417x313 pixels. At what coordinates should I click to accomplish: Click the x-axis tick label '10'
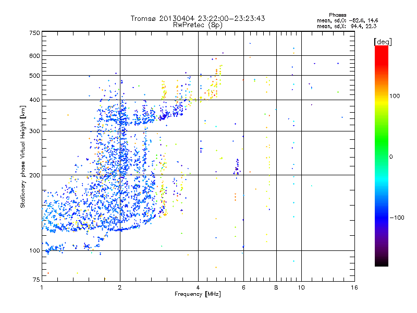(x=301, y=287)
